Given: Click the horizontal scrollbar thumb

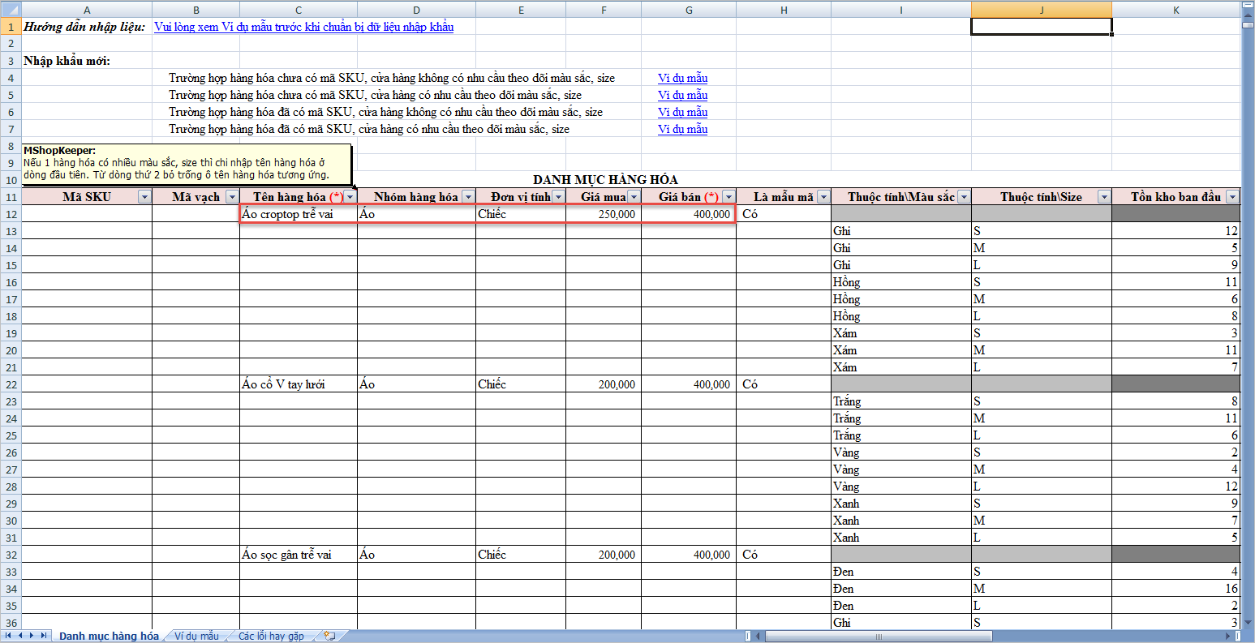Looking at the screenshot, I should pos(878,637).
